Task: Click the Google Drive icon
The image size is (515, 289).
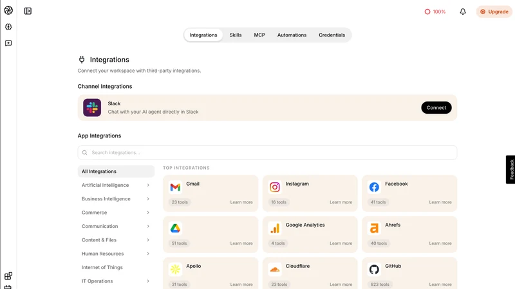Action: 175,229
